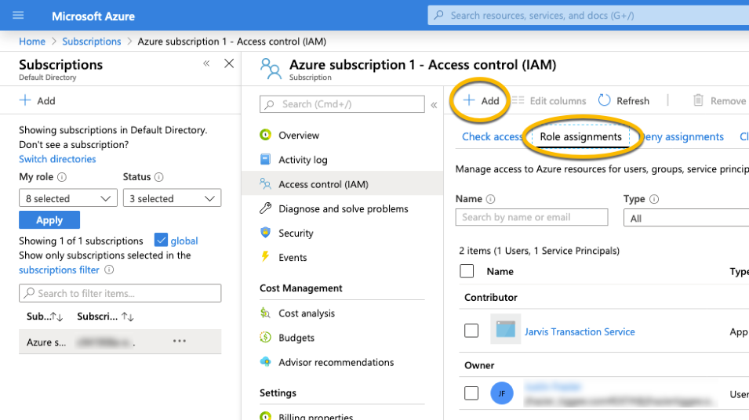Open the Type All dropdown
This screenshot has width=749, height=420.
click(686, 218)
